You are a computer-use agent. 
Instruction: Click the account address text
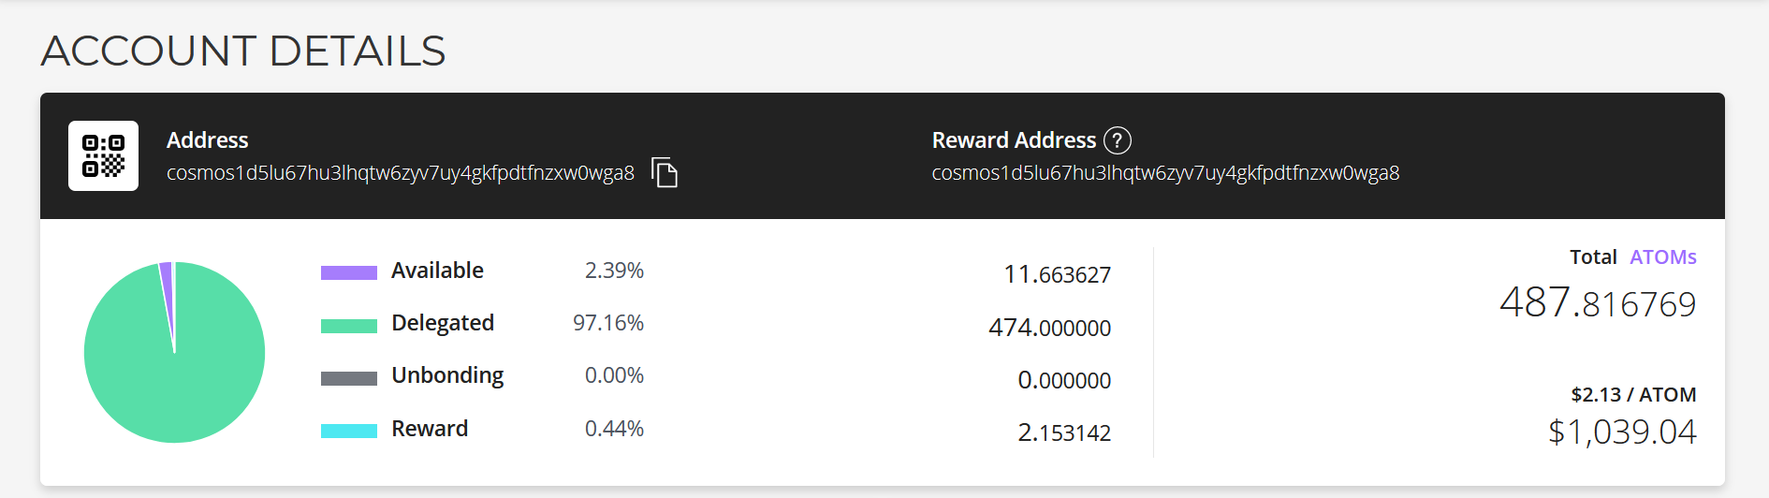pyautogui.click(x=401, y=173)
